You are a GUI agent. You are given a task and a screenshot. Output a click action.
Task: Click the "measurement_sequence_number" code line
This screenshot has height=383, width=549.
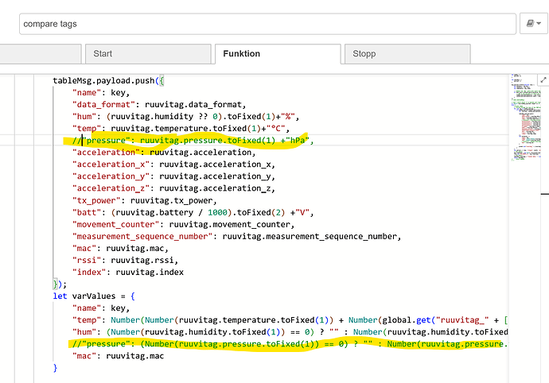tap(231, 237)
